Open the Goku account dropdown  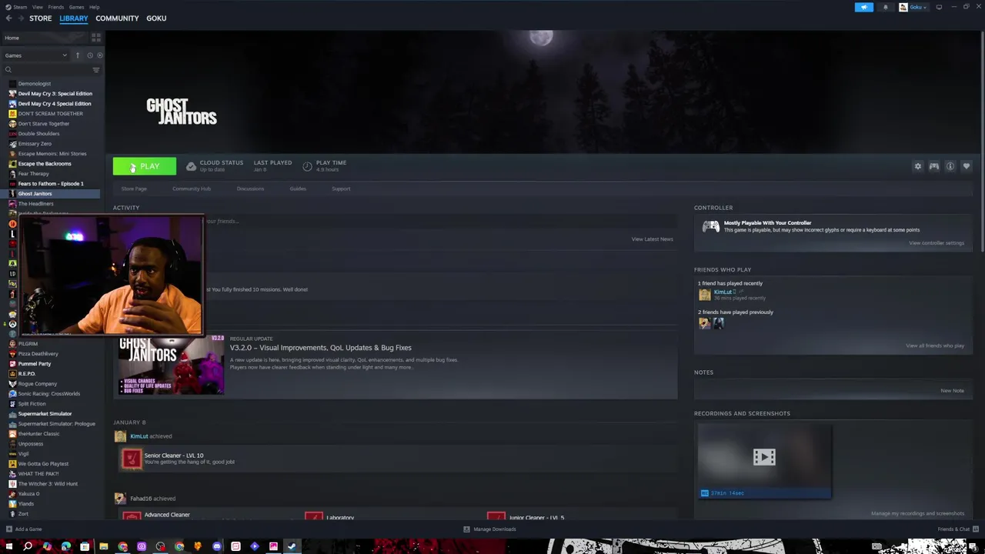click(913, 7)
